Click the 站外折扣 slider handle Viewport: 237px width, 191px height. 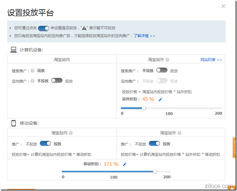pyautogui.click(x=144, y=108)
